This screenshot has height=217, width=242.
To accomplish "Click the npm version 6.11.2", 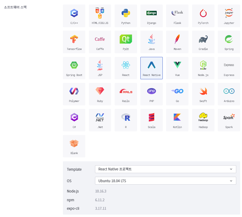I will (x=100, y=200).
